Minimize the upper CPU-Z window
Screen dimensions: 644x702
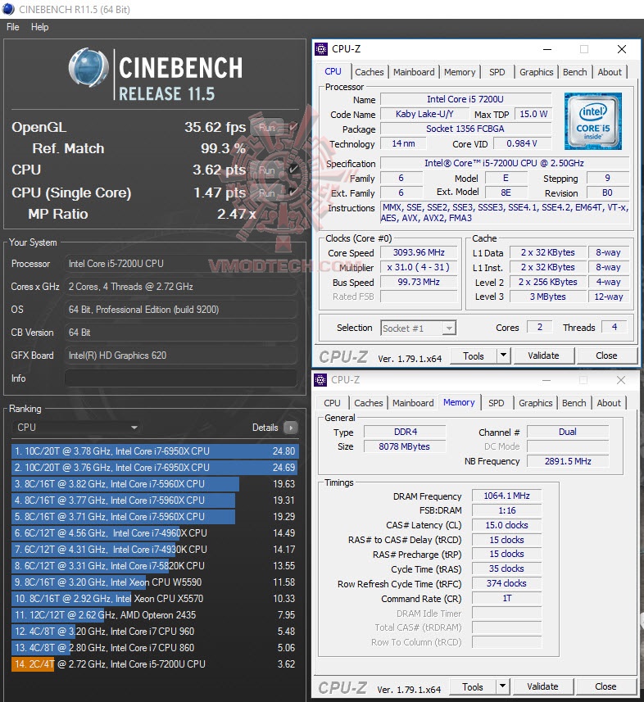pyautogui.click(x=546, y=49)
